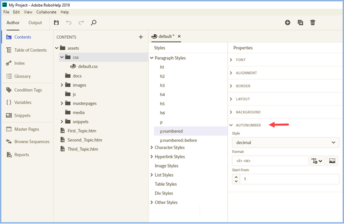Open the Condition Tags panel
Viewport: 344px width, 224px height.
tap(28, 90)
